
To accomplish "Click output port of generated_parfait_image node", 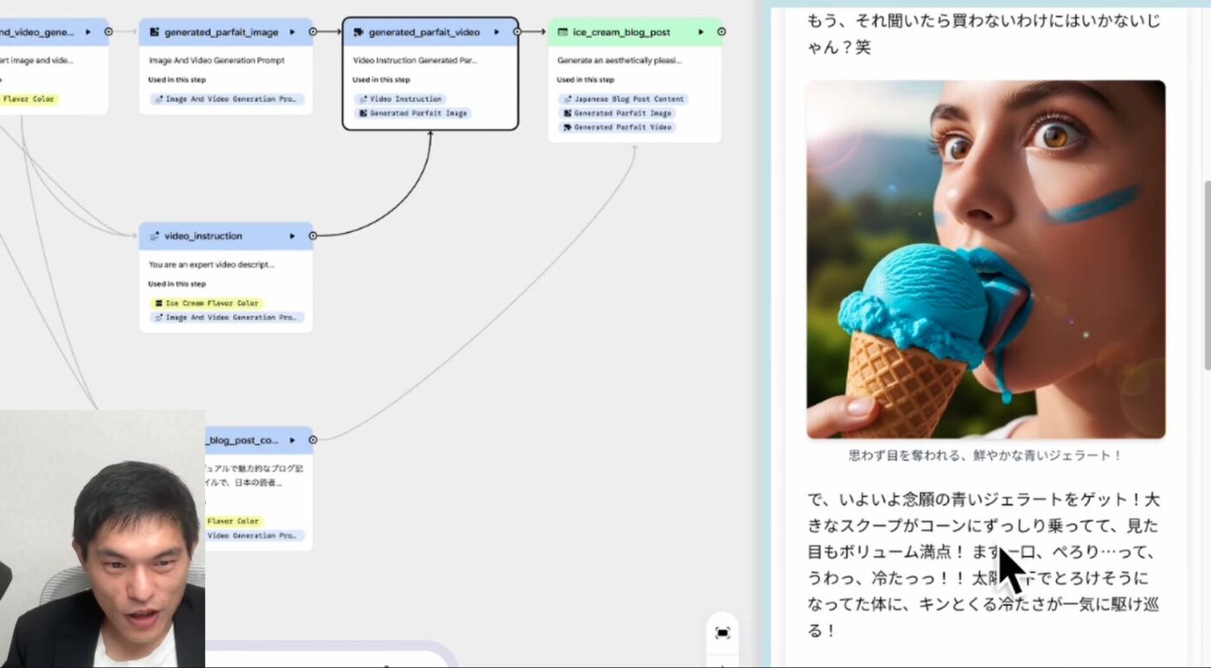I will pyautogui.click(x=313, y=32).
